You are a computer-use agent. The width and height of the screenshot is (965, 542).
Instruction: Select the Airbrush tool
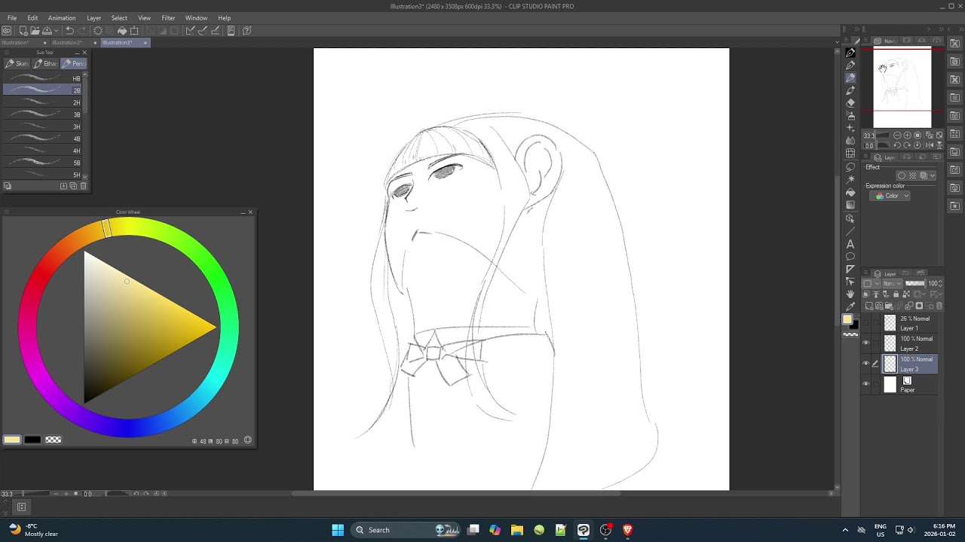[850, 116]
